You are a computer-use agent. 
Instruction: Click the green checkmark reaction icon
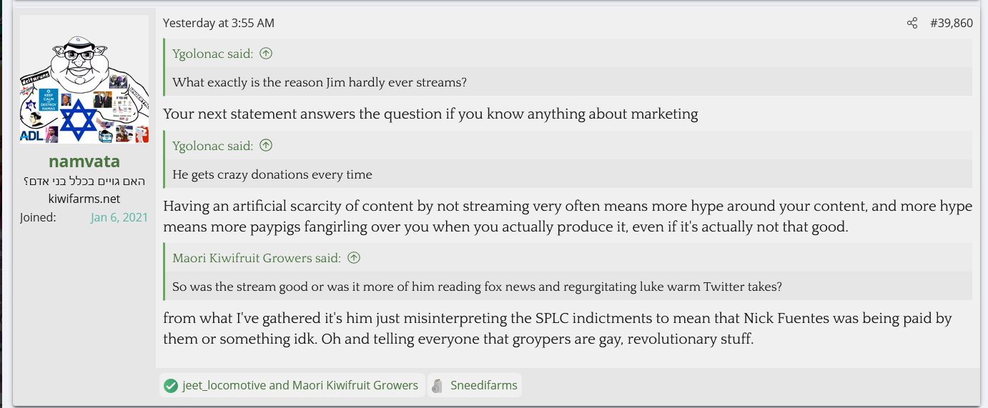click(170, 386)
